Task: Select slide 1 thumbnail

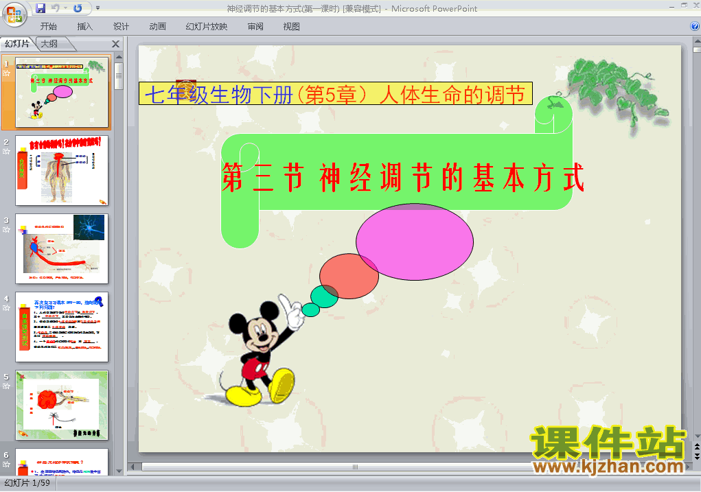Action: [62, 93]
